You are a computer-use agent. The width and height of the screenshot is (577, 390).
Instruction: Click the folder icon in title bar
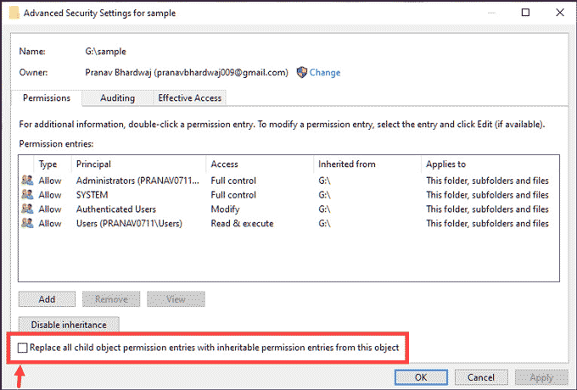pyautogui.click(x=14, y=13)
